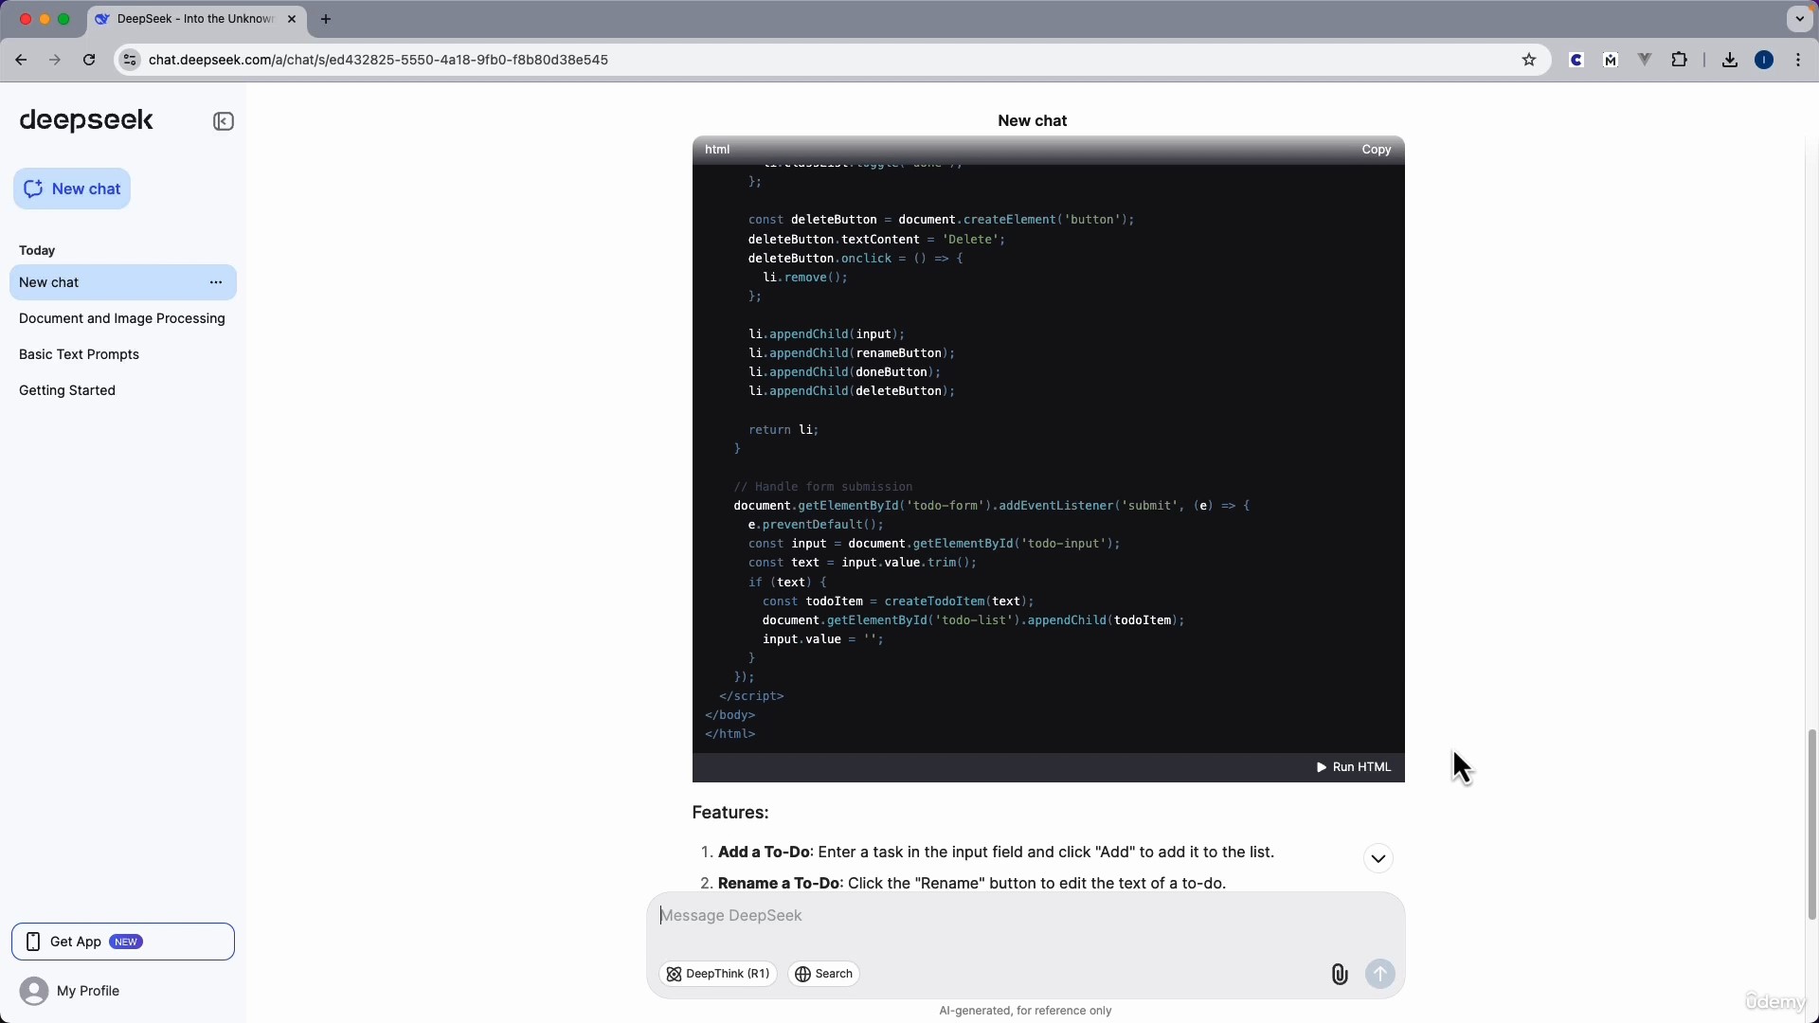
Task: Open Chrome three-dot menu
Action: [x=1798, y=60]
